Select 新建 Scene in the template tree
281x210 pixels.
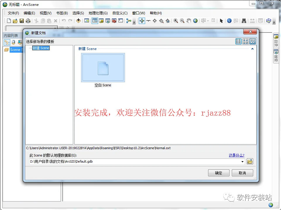click(x=41, y=48)
